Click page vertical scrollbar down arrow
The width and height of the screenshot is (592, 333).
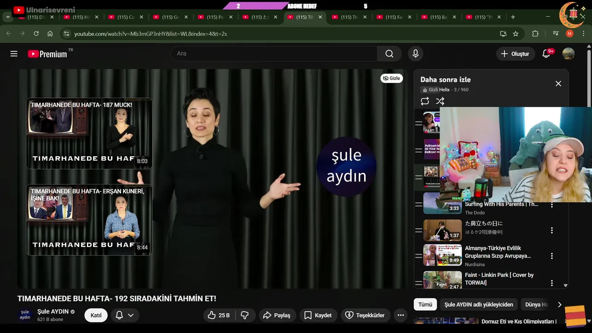click(x=589, y=321)
